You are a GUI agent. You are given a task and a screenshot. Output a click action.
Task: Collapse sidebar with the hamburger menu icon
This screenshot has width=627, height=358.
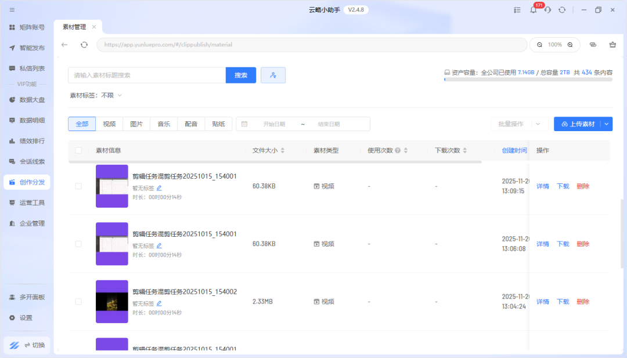[12, 10]
